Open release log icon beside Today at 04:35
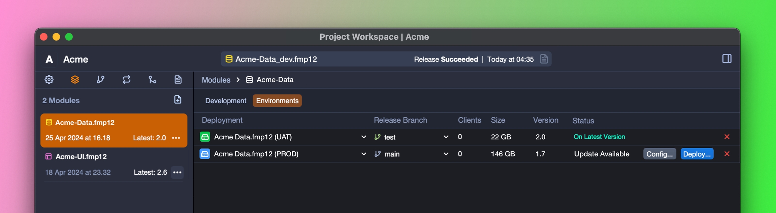776x213 pixels. pos(544,59)
